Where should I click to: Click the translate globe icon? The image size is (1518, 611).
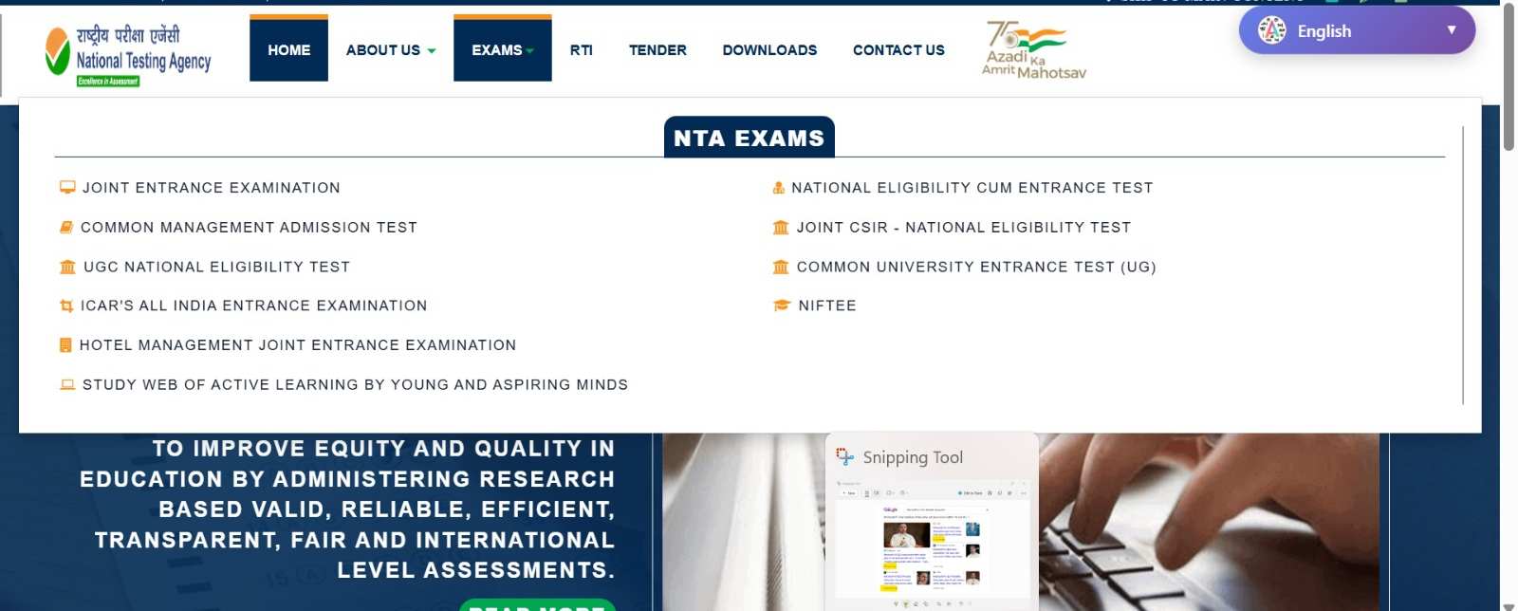pyautogui.click(x=1271, y=30)
